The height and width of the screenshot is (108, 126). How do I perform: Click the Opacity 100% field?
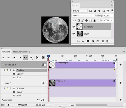(x=107, y=16)
